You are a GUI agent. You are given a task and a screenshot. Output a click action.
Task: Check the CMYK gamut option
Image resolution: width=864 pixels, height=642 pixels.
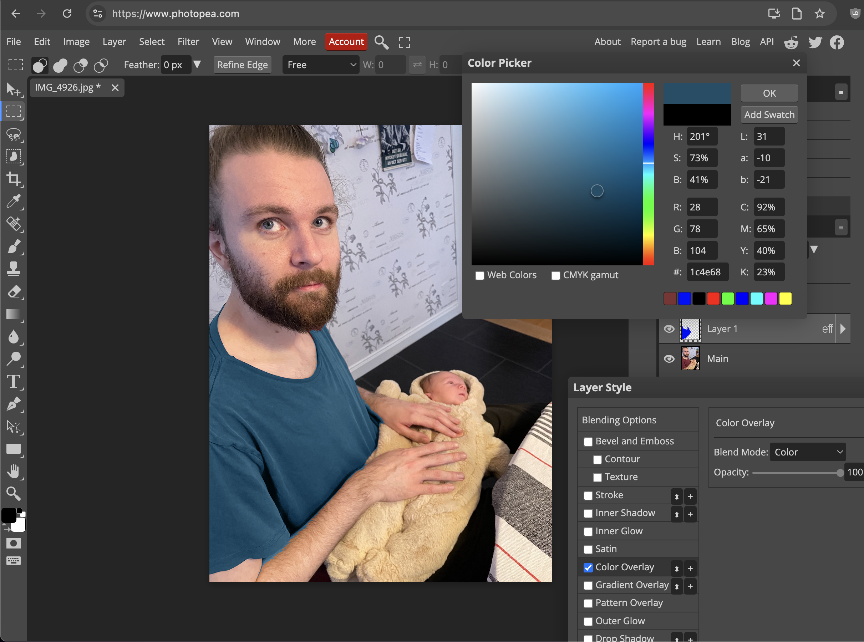pos(555,275)
